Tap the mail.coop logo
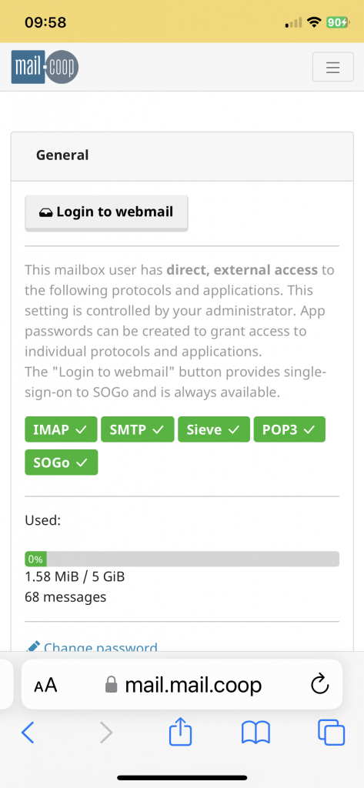364x788 pixels. (x=45, y=67)
